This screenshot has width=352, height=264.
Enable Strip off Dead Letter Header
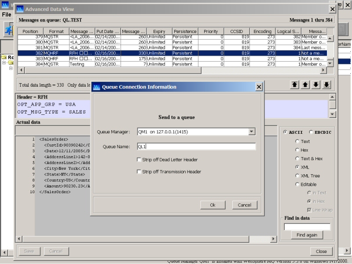click(139, 160)
